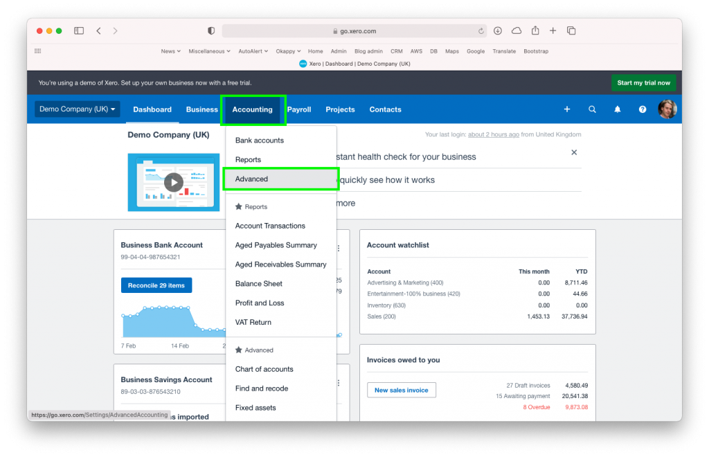Open Fixed assets
Viewport: 709px width, 457px height.
pyautogui.click(x=281, y=408)
